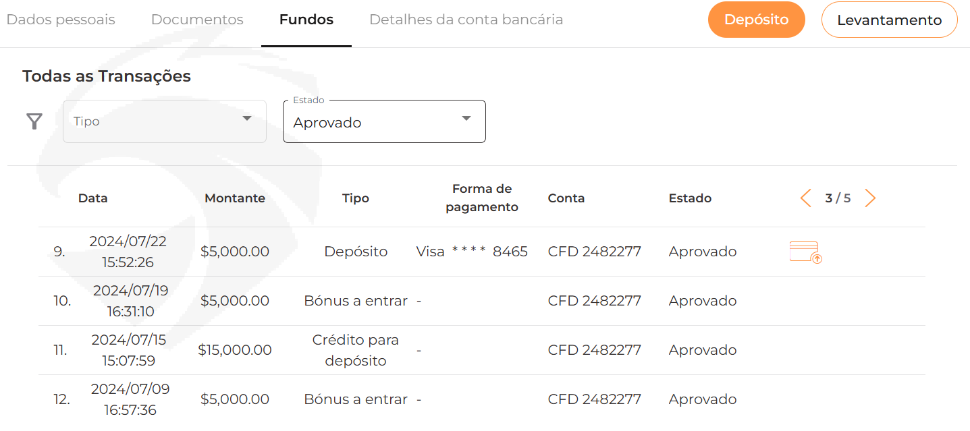Open Detalhes da conta bancária tab

point(466,20)
